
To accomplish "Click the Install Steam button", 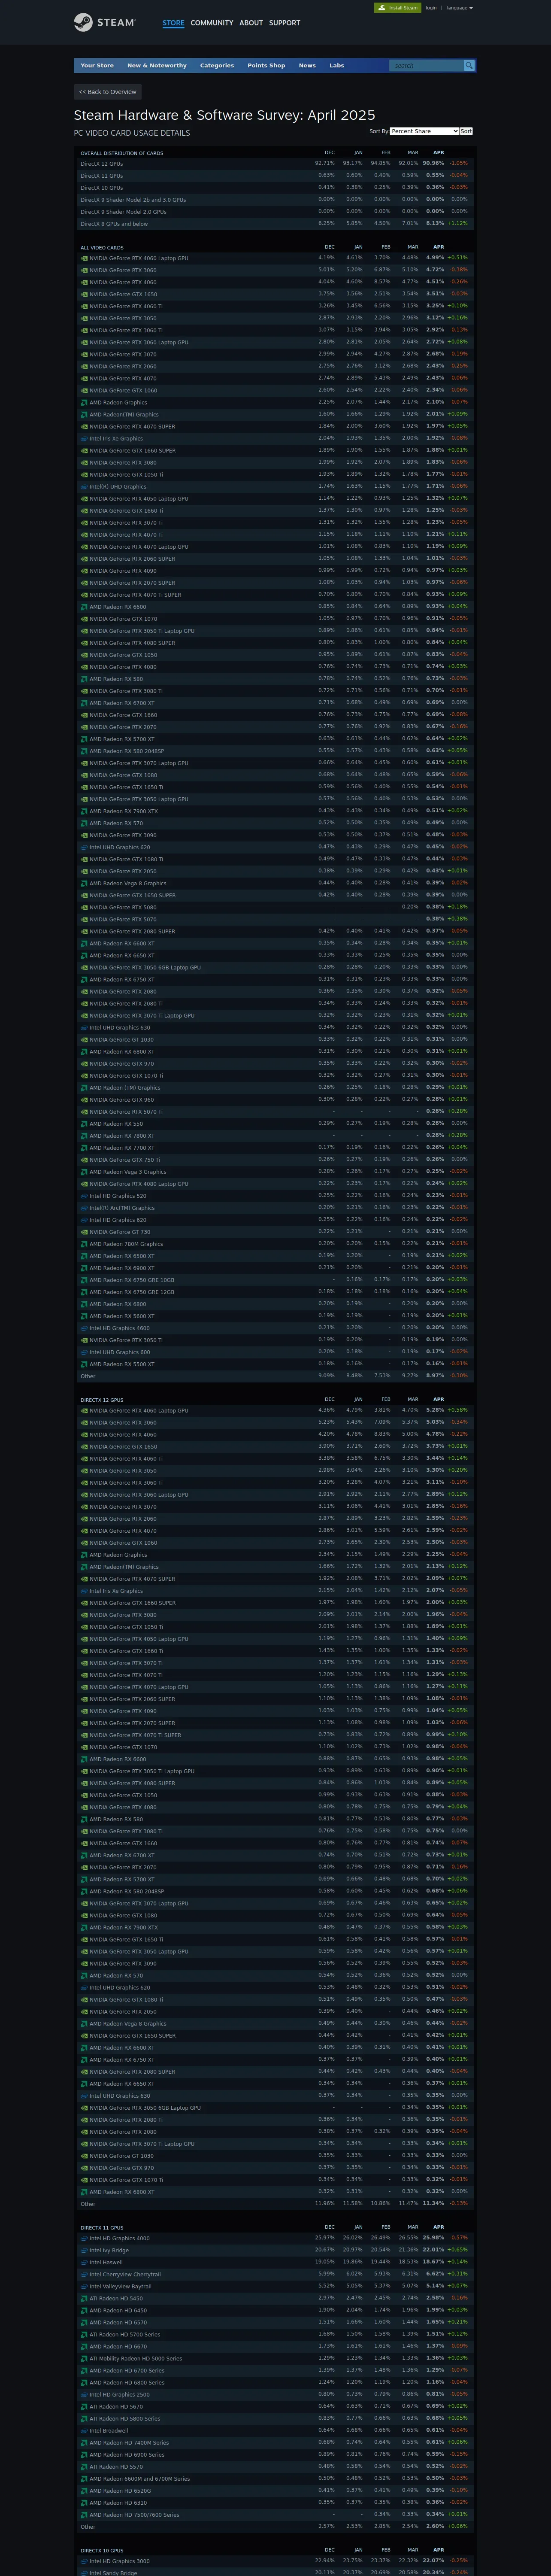I will [397, 8].
